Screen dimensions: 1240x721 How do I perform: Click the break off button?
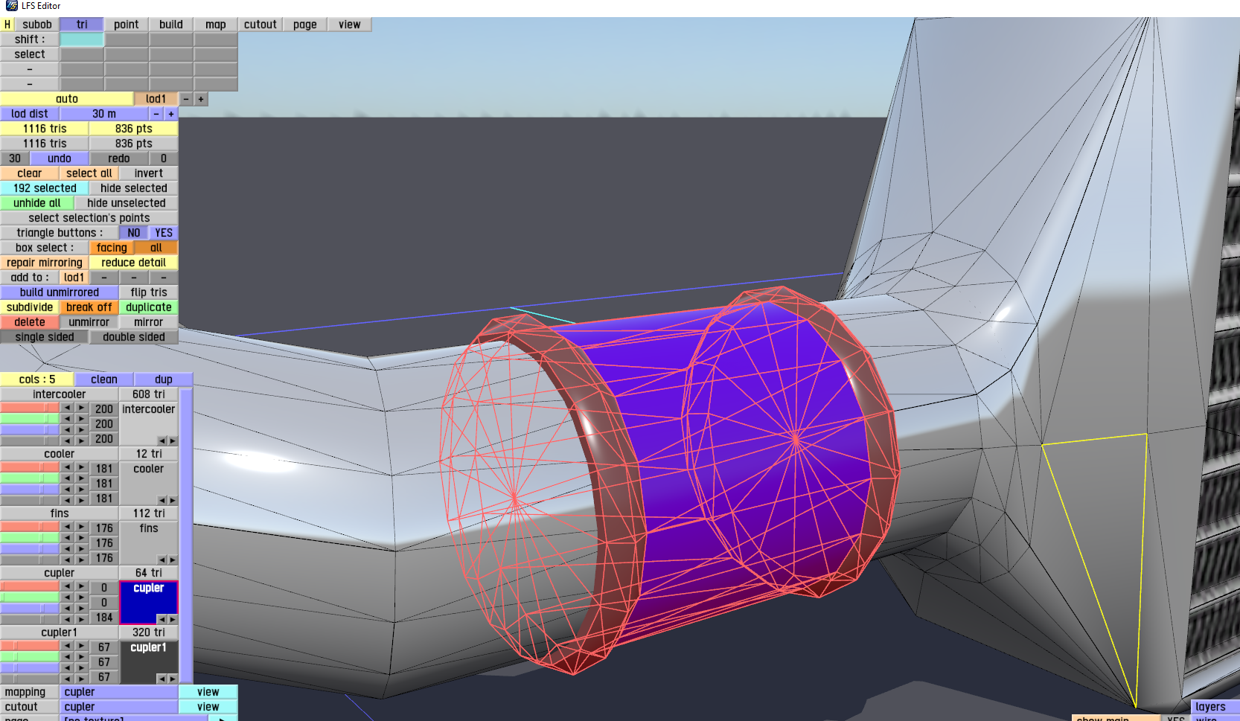tap(89, 307)
